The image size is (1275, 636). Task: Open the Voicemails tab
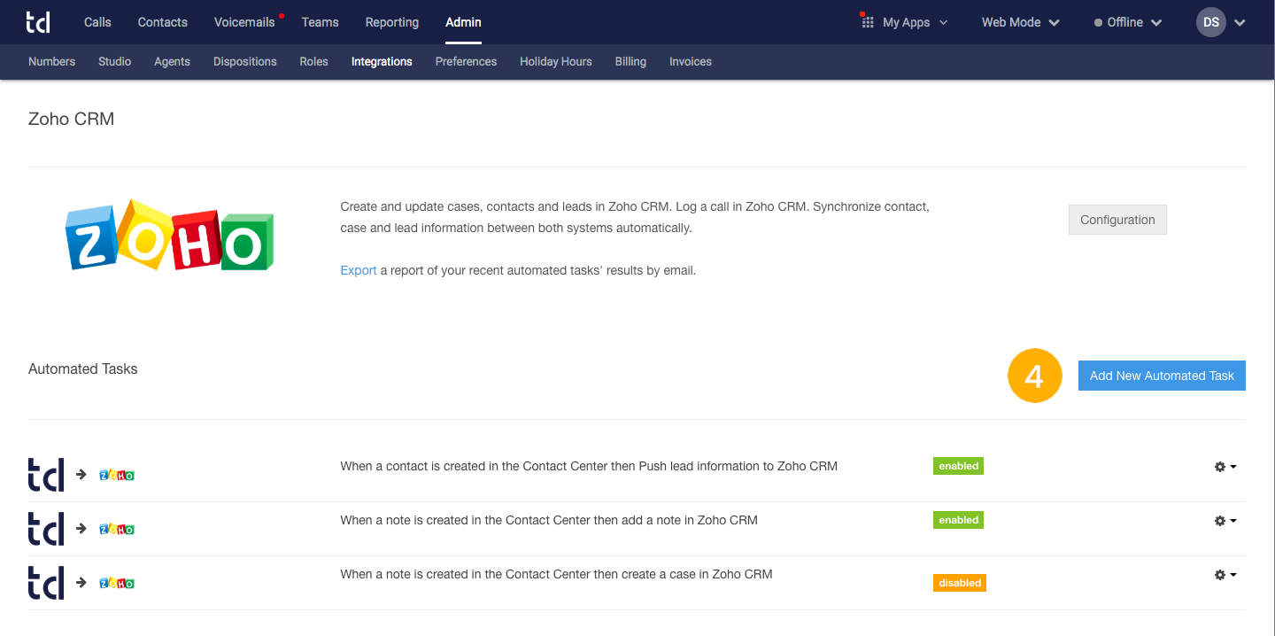246,22
